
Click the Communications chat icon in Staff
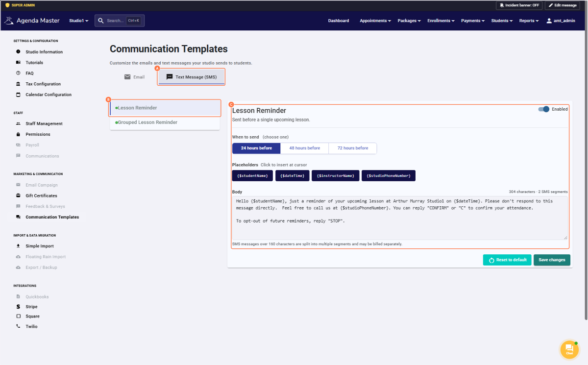point(18,156)
